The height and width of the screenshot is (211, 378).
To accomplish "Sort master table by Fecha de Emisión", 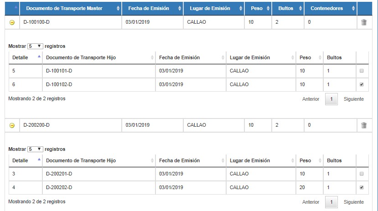I will pos(153,8).
